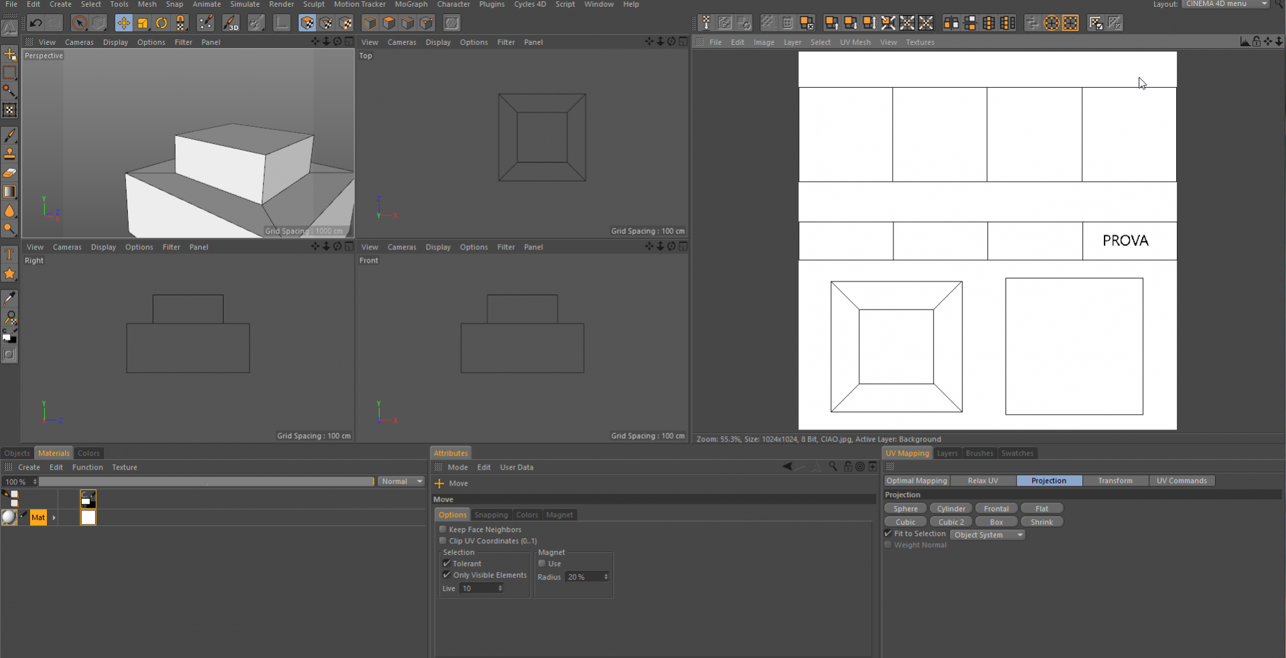Screen dimensions: 1286x658
Task: Open the Normal blend mode dropdown
Action: 401,481
